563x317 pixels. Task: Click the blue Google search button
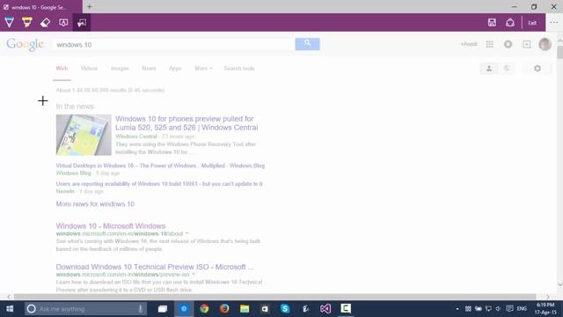307,44
